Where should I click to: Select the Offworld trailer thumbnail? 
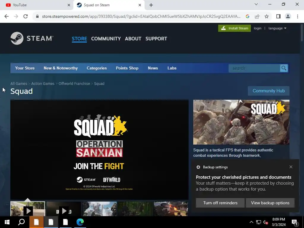point(64,209)
